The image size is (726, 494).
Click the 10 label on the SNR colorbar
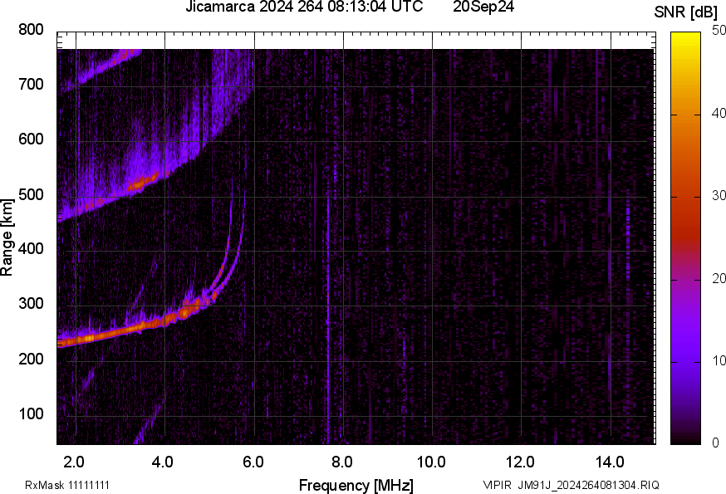[717, 360]
